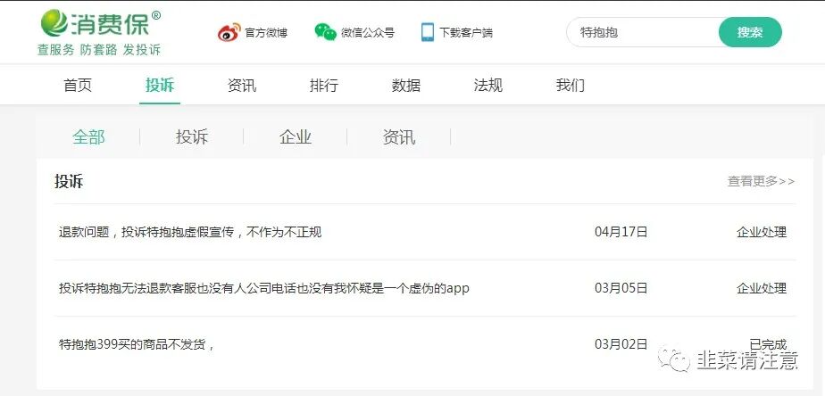Select the 全部 filter tab
The image size is (825, 396).
[x=89, y=137]
